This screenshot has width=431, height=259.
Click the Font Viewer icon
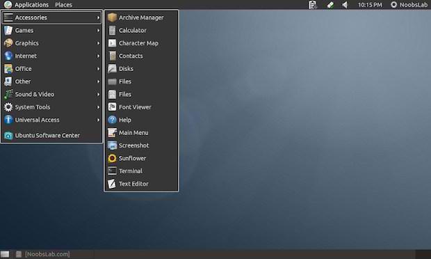pos(112,107)
